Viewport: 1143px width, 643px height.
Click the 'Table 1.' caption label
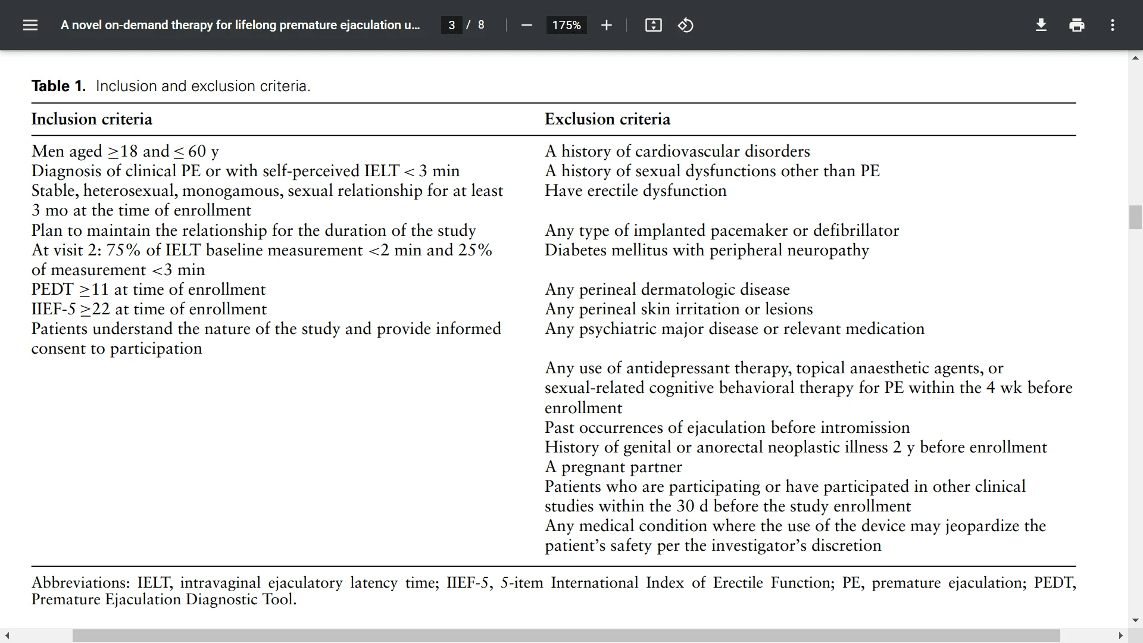tap(58, 86)
